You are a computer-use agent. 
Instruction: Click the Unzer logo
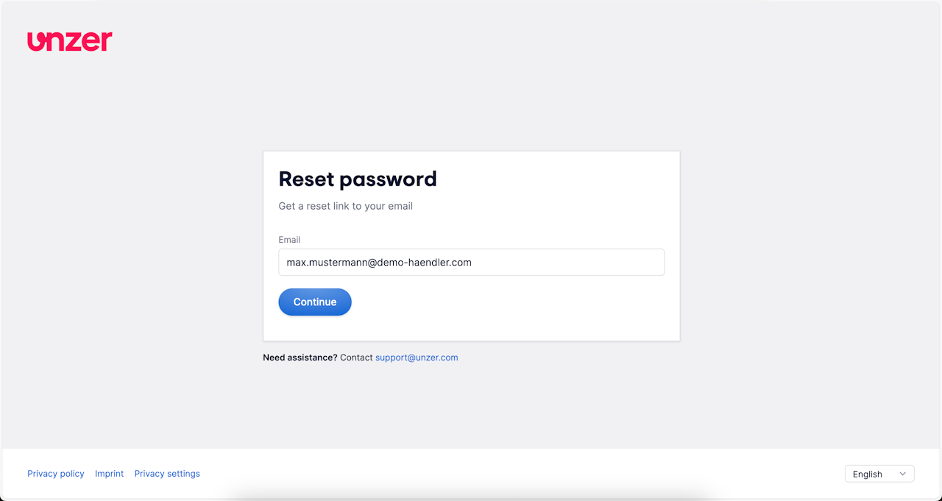(x=70, y=41)
